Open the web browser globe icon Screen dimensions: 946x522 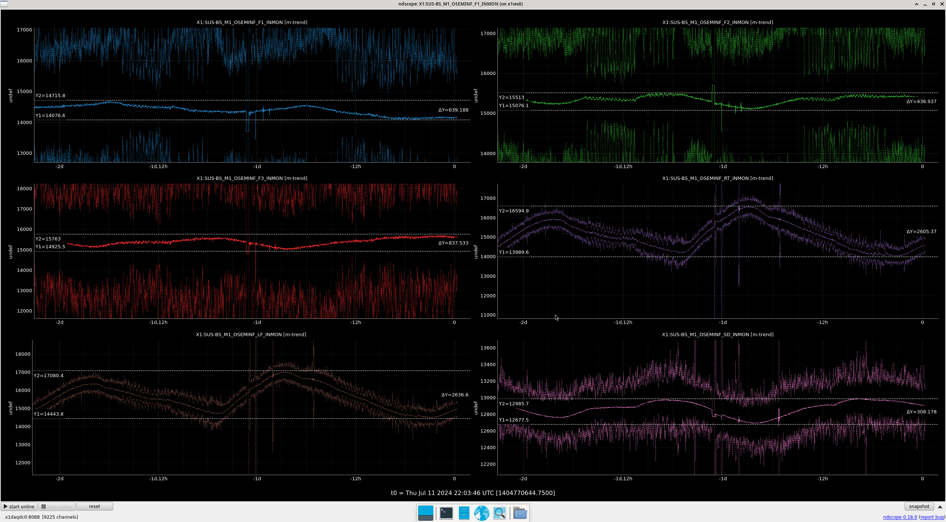click(x=481, y=513)
